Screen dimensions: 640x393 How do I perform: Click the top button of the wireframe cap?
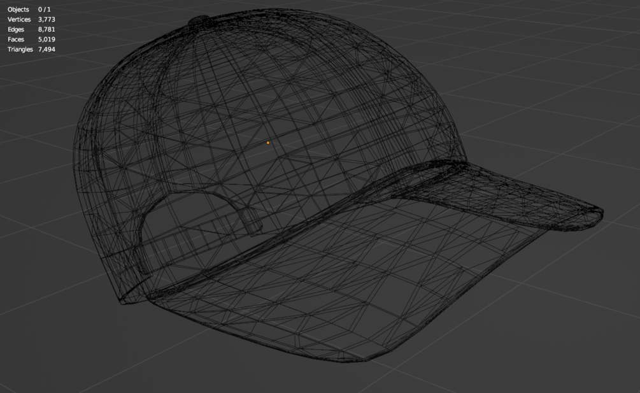point(200,22)
